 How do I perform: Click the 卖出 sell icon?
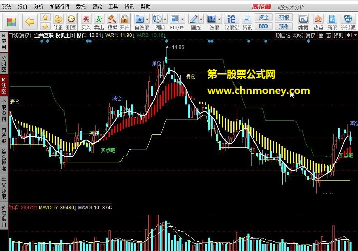click(99, 22)
